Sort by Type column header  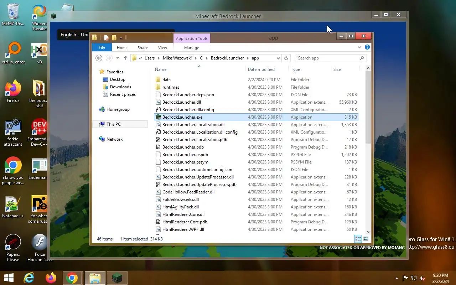coord(295,69)
